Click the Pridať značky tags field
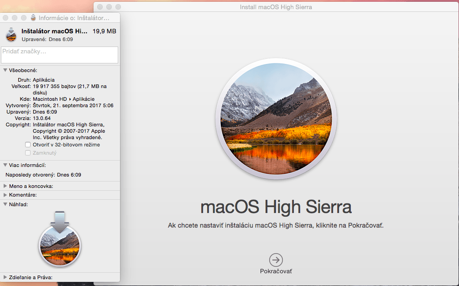Viewport: 459px width, 286px height. click(59, 55)
